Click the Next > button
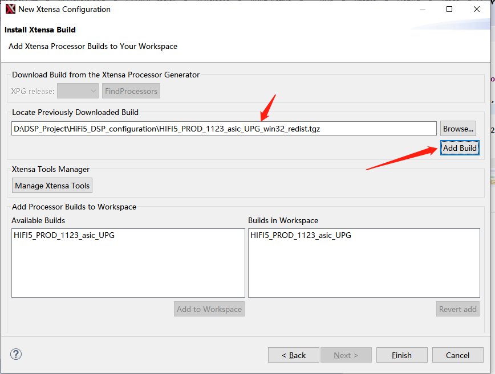Screen dimensions: 495x374 click(346, 355)
